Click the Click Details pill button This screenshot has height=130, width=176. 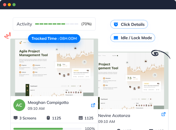coord(129,24)
